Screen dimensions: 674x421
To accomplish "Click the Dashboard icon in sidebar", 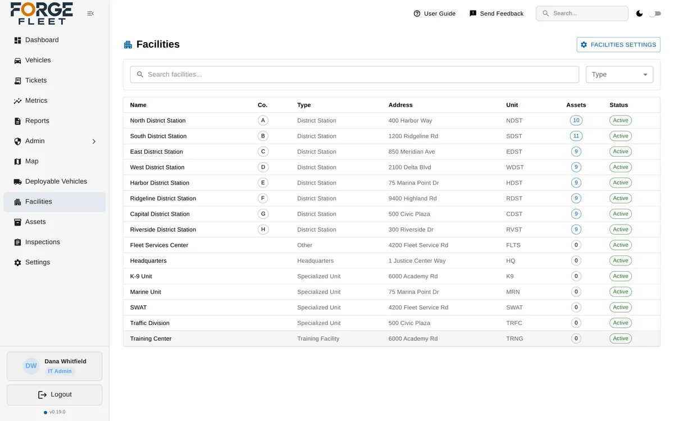I will point(17,40).
